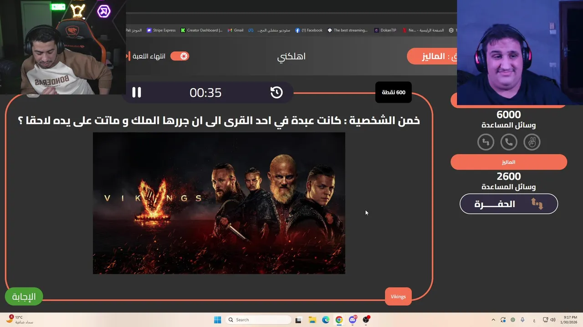Click the taskbar Search box
Viewport: 583px width, 327px height.
(x=259, y=320)
